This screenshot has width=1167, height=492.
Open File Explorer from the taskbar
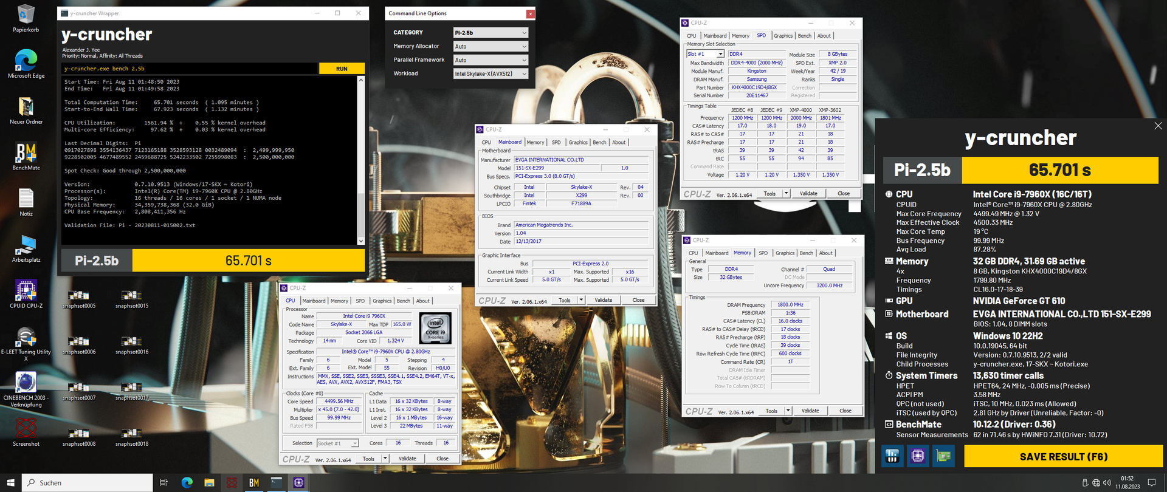pyautogui.click(x=209, y=483)
